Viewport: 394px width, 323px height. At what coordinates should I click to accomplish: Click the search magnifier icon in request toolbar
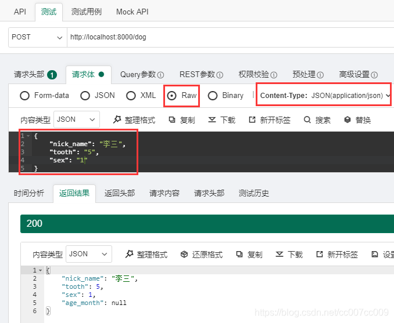point(307,120)
